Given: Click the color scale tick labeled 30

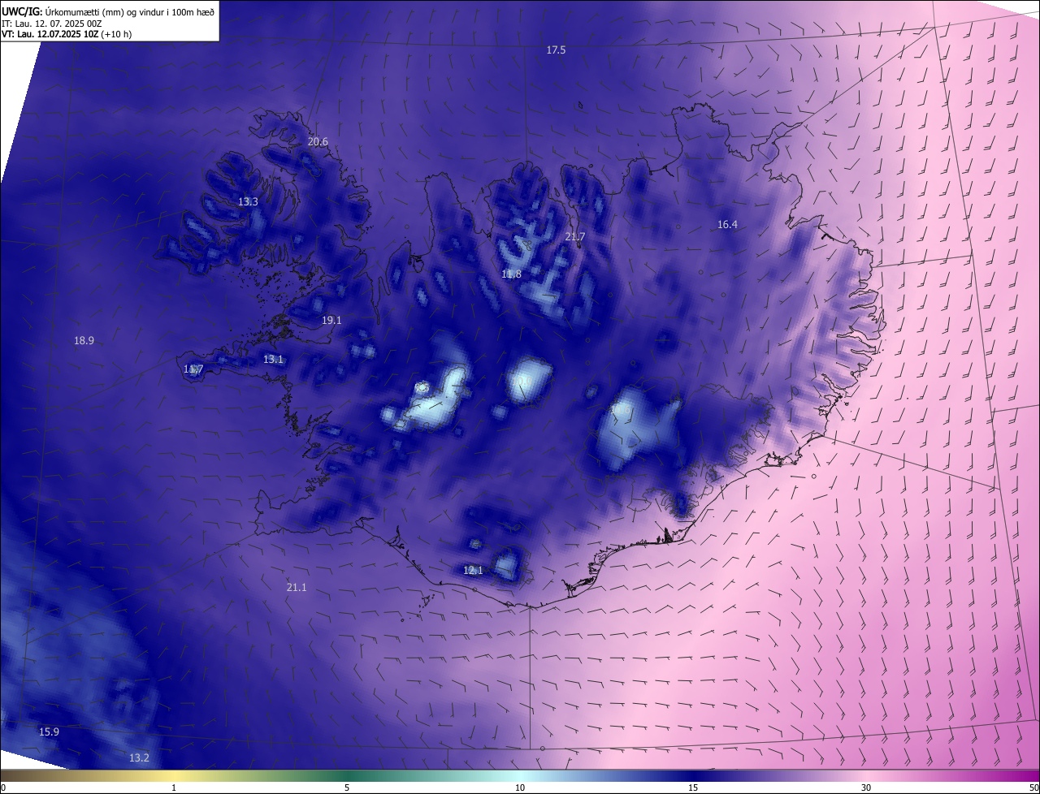Looking at the screenshot, I should [866, 788].
